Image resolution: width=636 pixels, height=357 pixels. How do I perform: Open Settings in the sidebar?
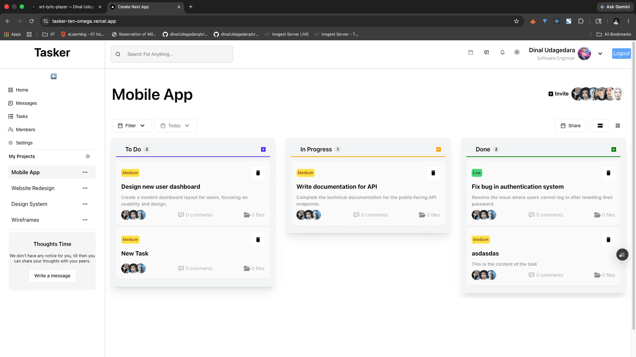pyautogui.click(x=20, y=143)
